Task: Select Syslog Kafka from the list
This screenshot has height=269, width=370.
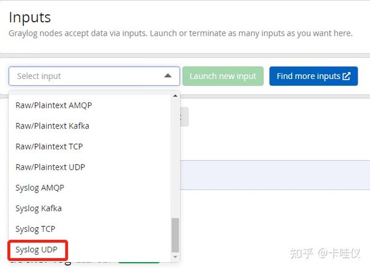Action: coord(39,209)
